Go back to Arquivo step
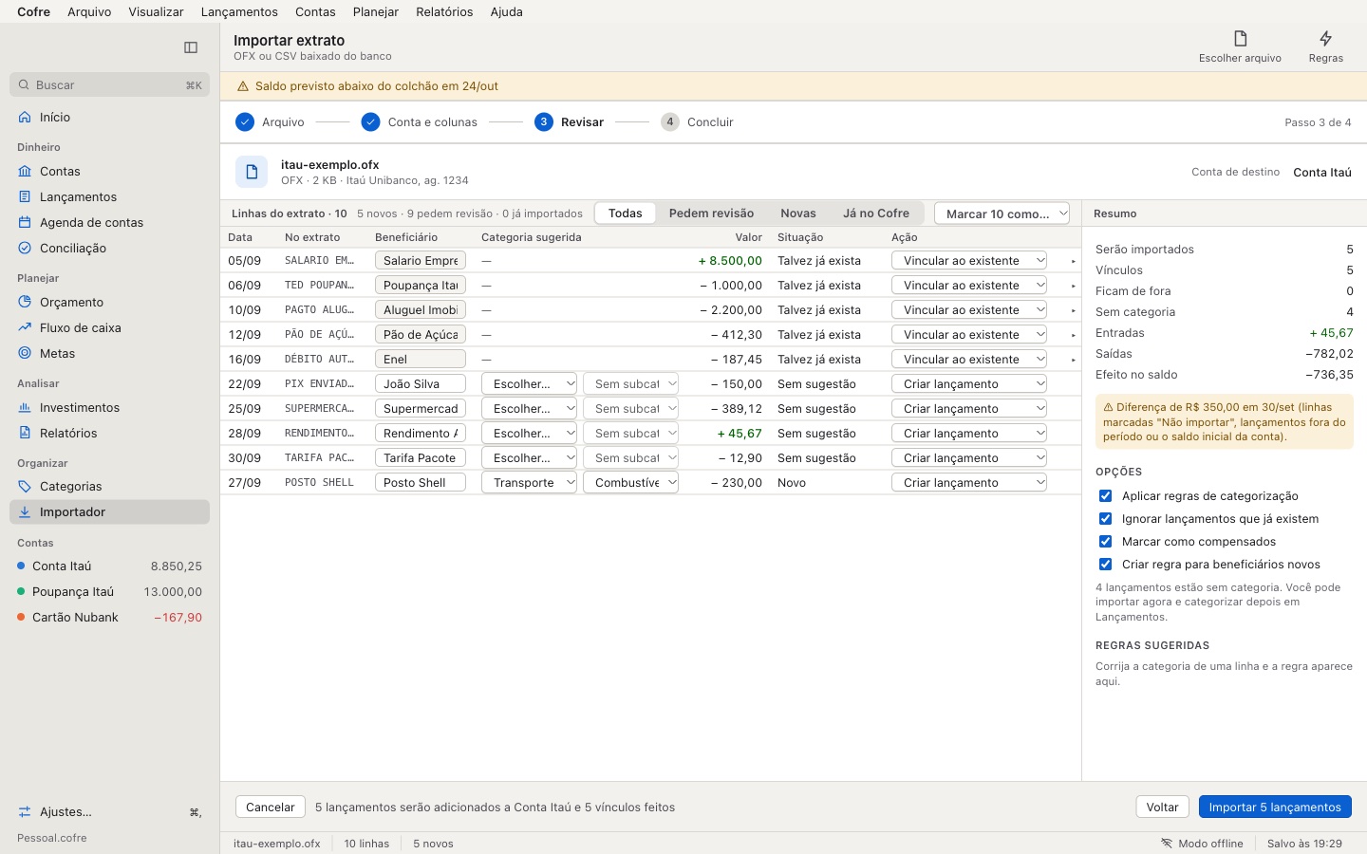1367x854 pixels. click(271, 122)
